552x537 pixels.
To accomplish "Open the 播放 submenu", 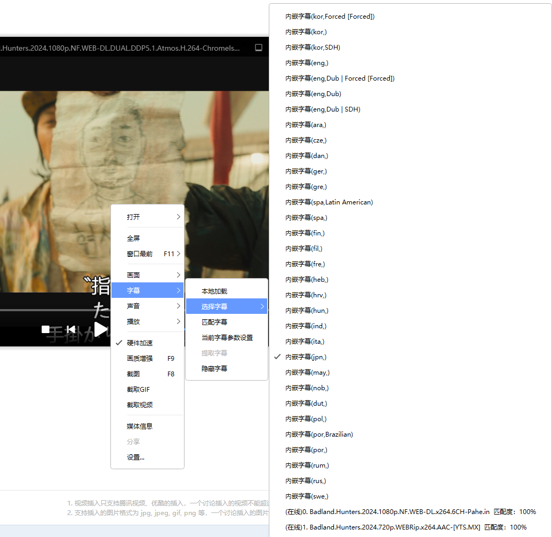I will click(x=147, y=321).
